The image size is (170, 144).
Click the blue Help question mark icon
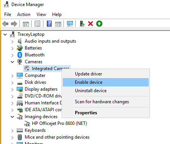(49, 24)
